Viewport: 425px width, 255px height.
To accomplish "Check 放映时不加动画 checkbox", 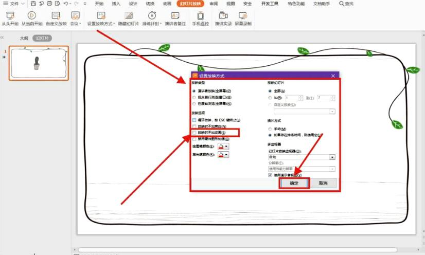I will (194, 133).
